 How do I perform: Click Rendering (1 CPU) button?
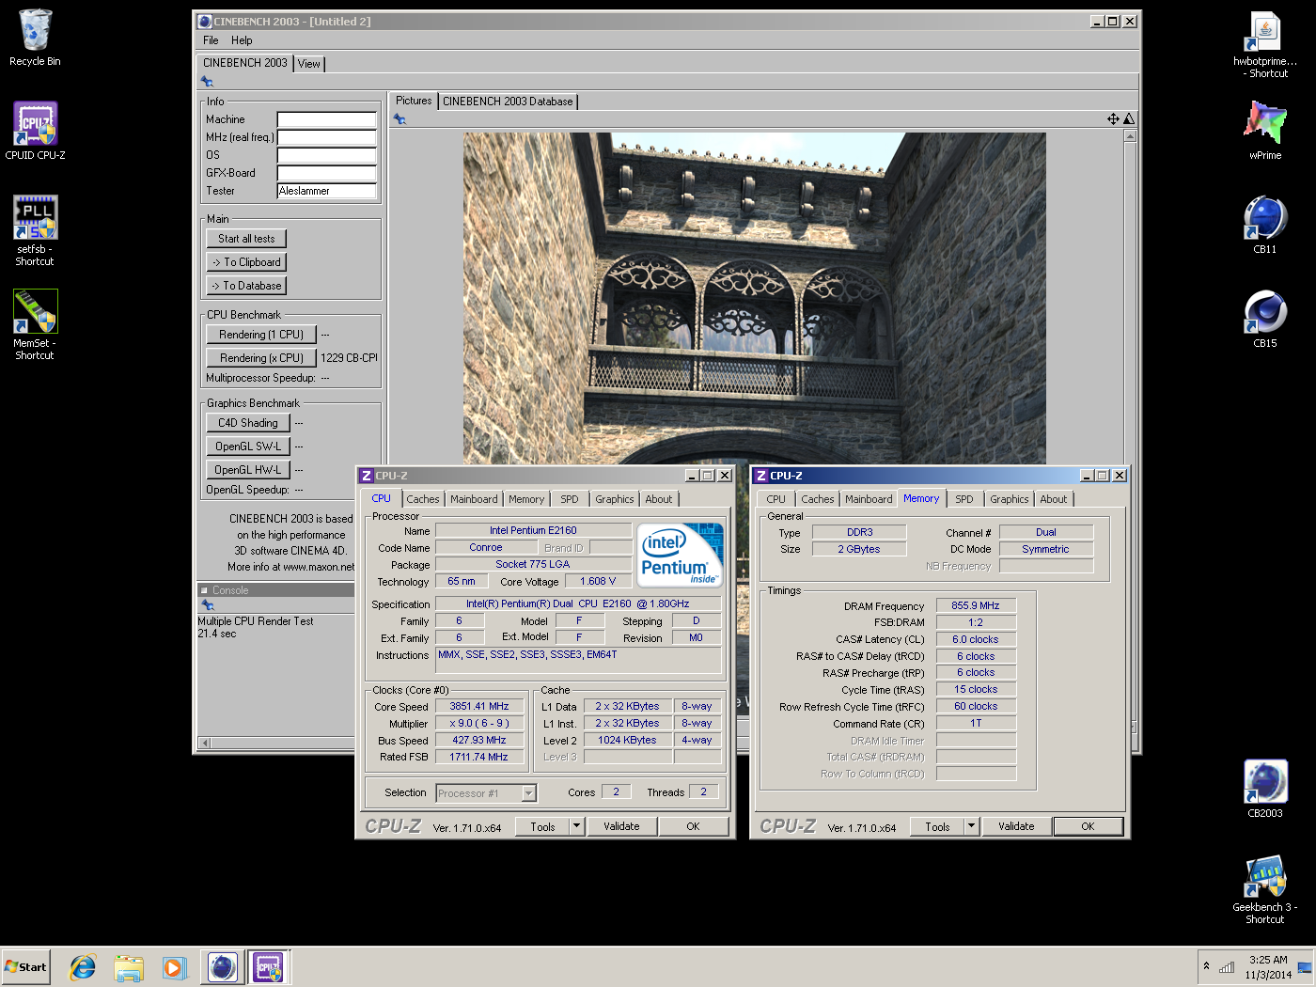pyautogui.click(x=261, y=335)
